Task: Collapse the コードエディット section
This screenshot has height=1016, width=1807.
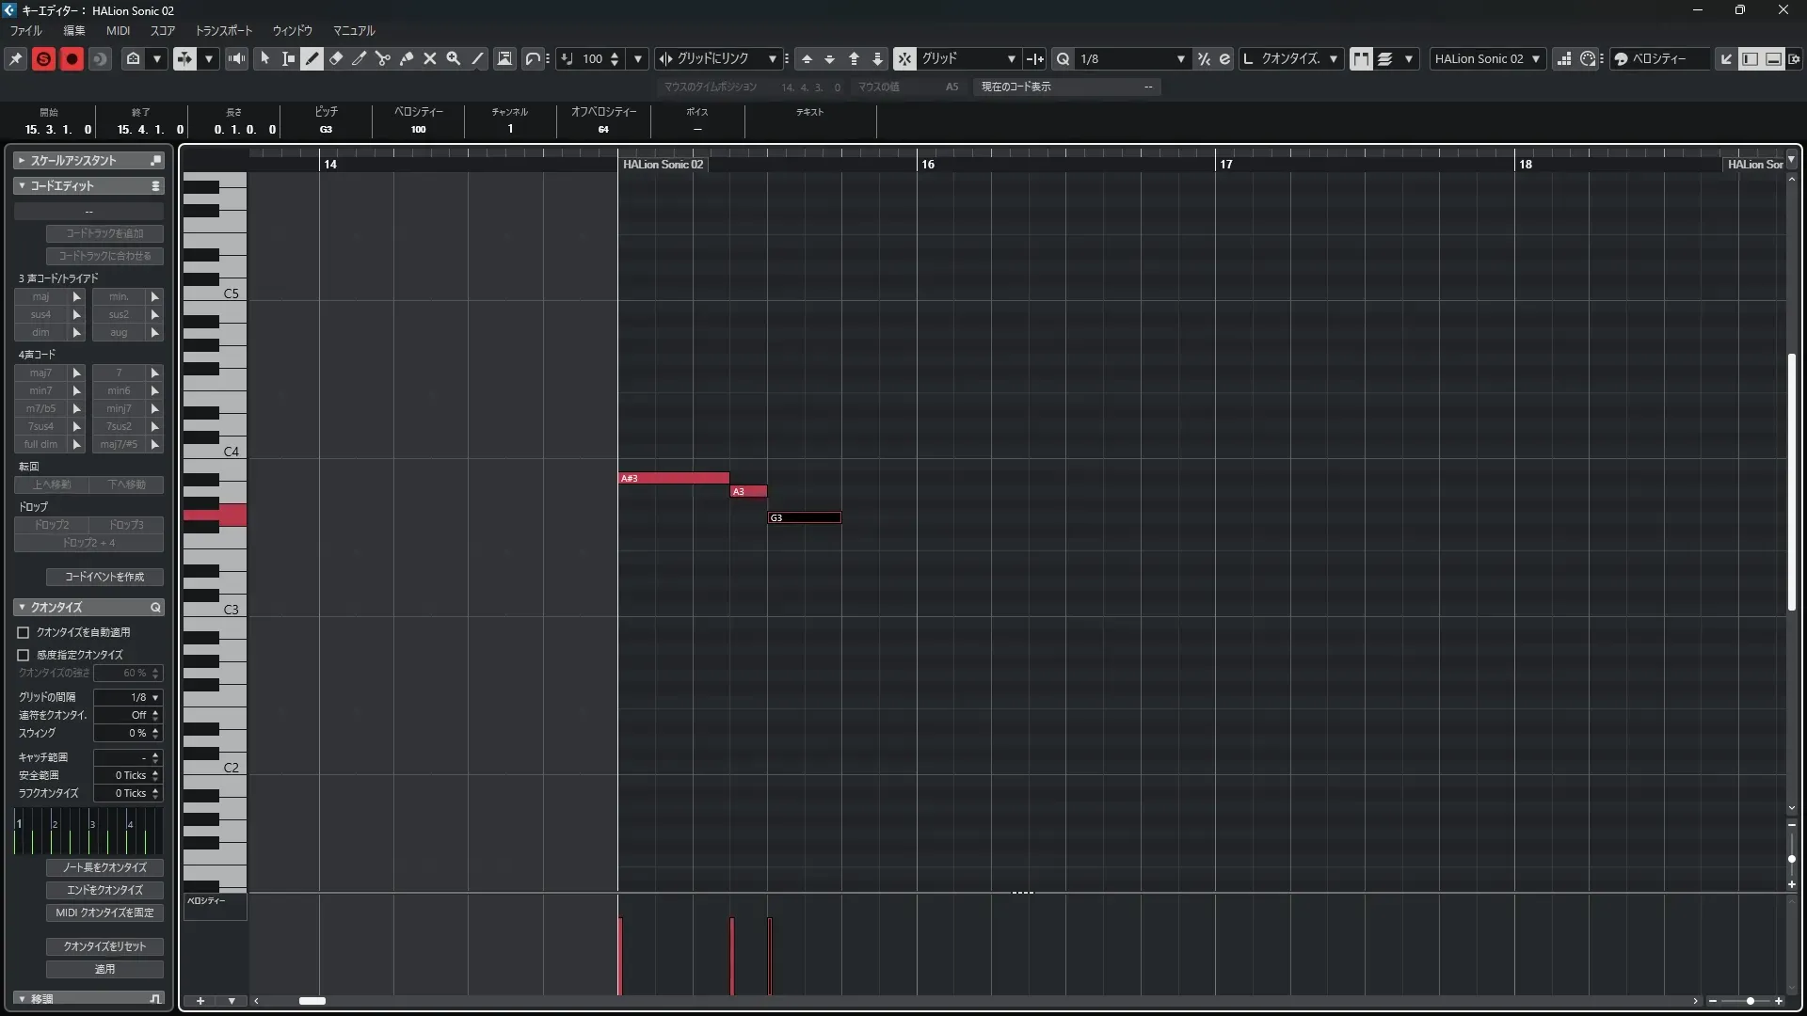Action: (22, 186)
